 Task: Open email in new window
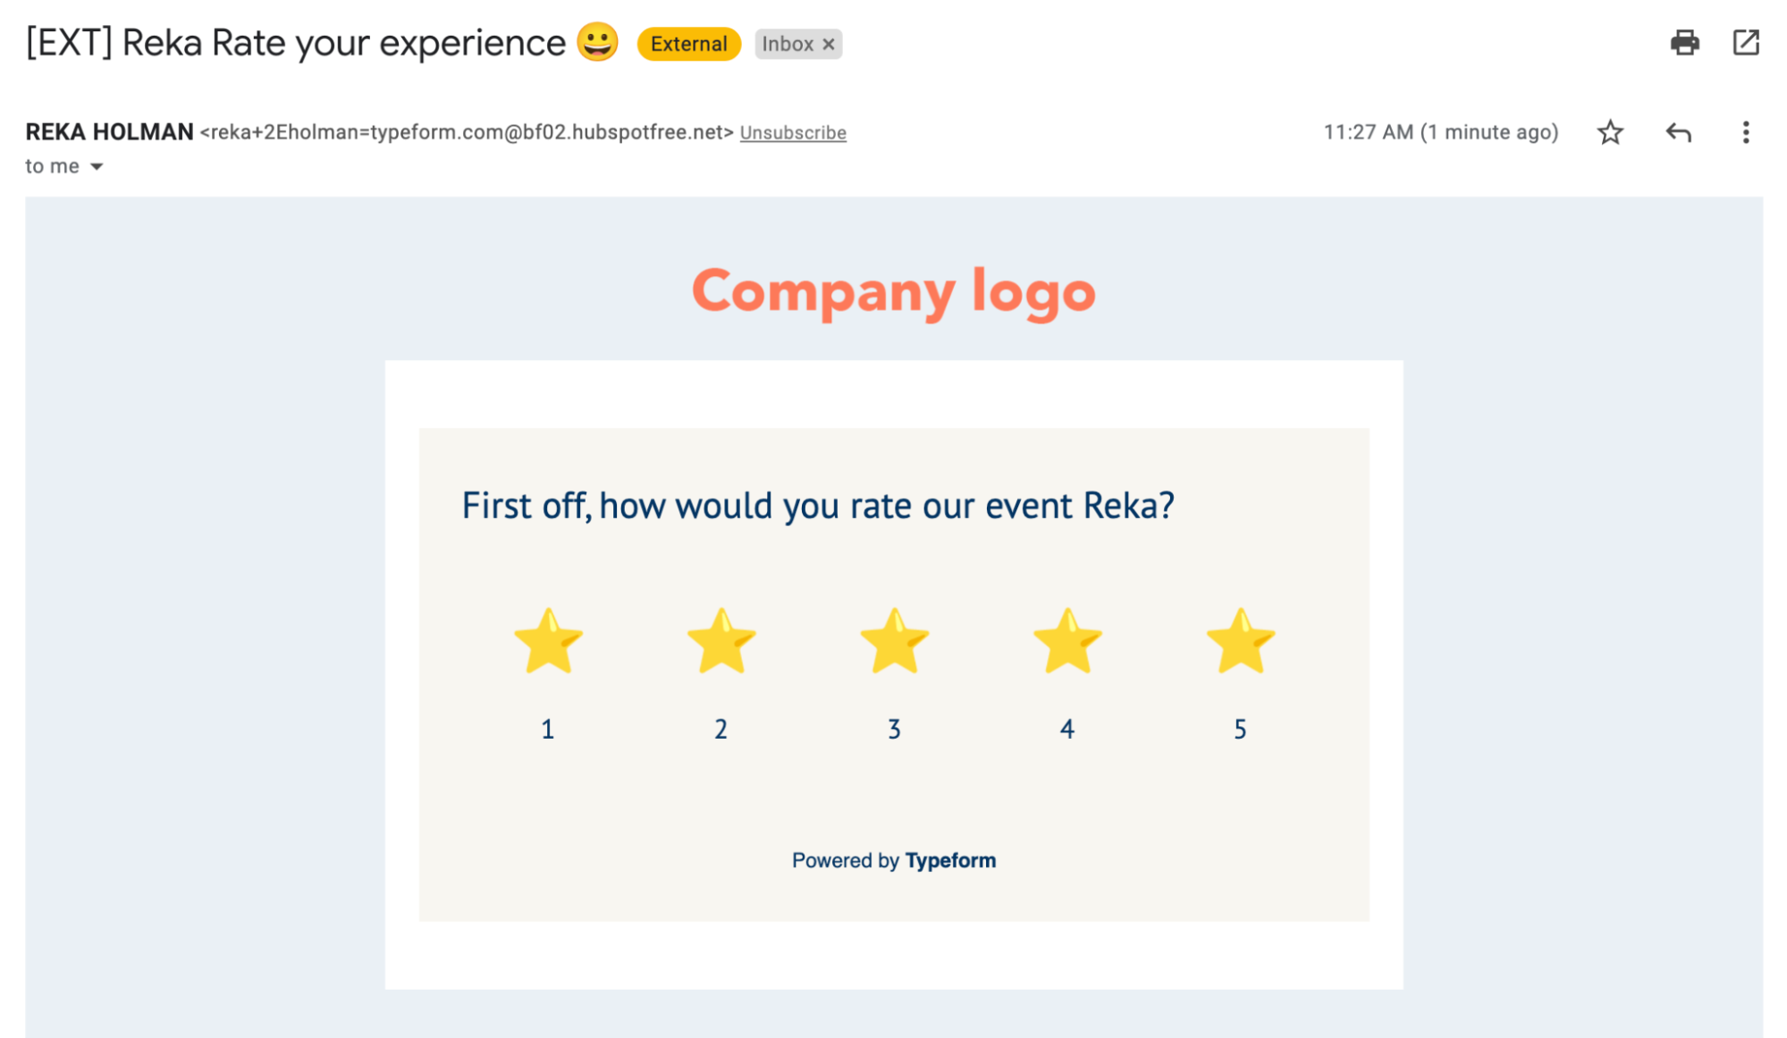tap(1745, 43)
